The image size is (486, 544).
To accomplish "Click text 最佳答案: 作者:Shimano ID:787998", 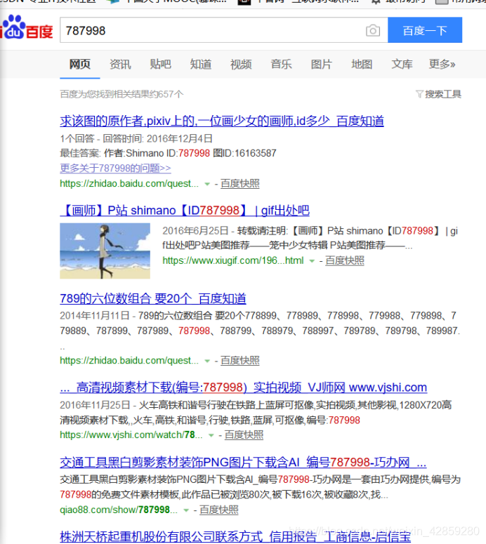I will [x=135, y=153].
